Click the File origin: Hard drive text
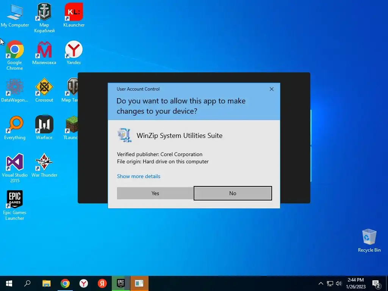 point(163,161)
